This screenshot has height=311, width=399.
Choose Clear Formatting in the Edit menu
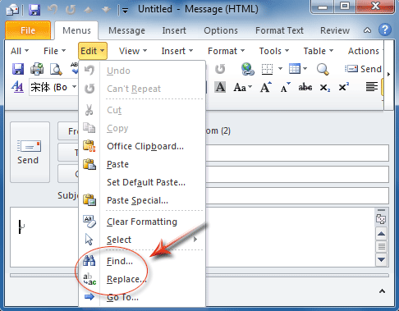tap(142, 222)
